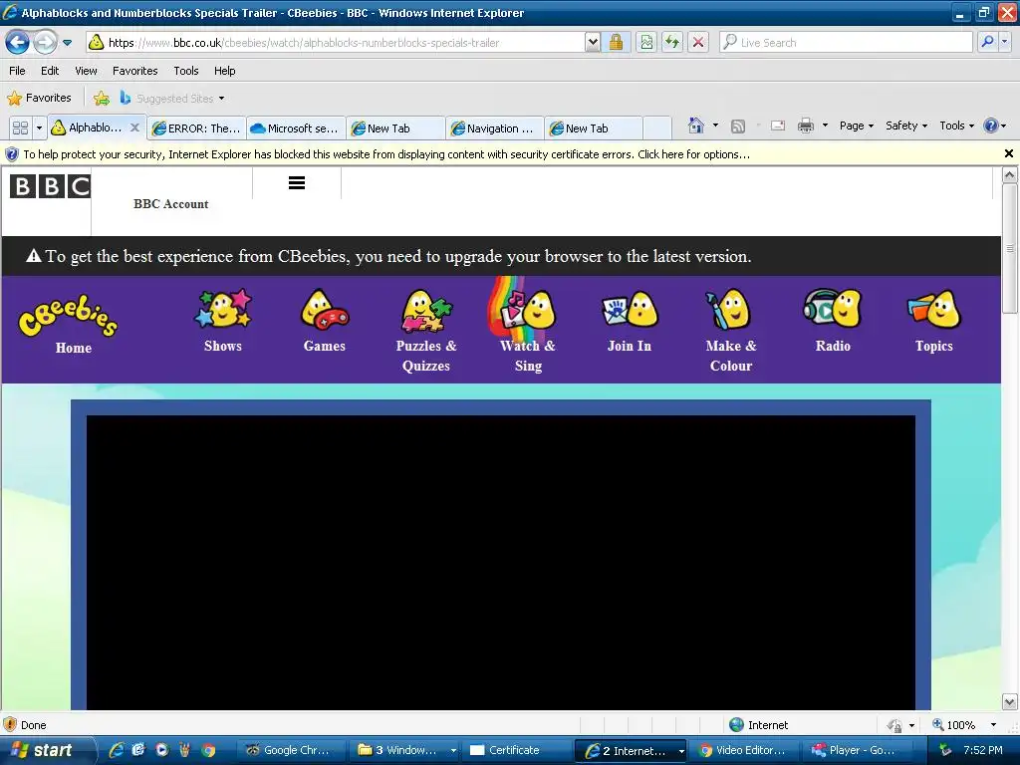Click the black video player area
This screenshot has height=765, width=1020.
point(500,562)
